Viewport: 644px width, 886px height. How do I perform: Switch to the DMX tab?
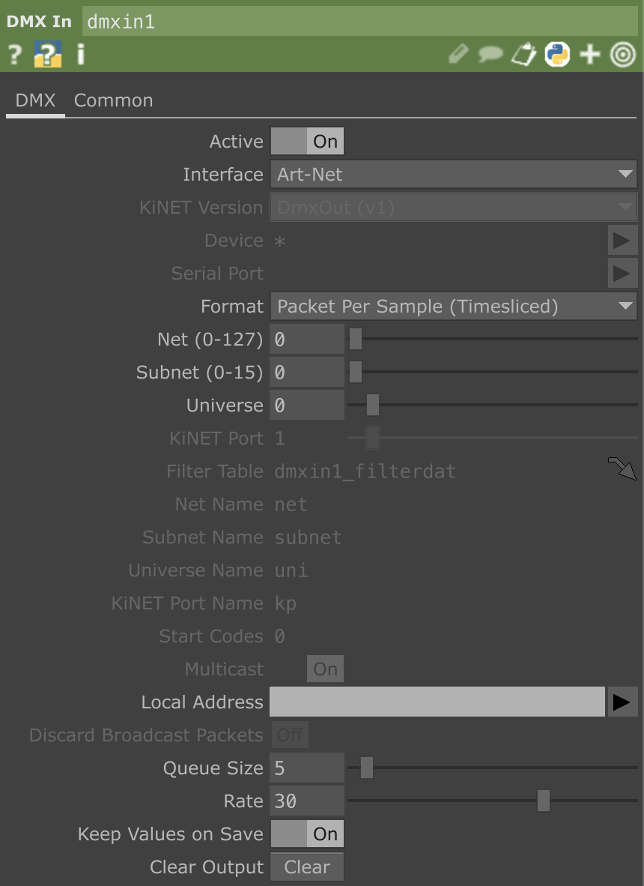35,100
